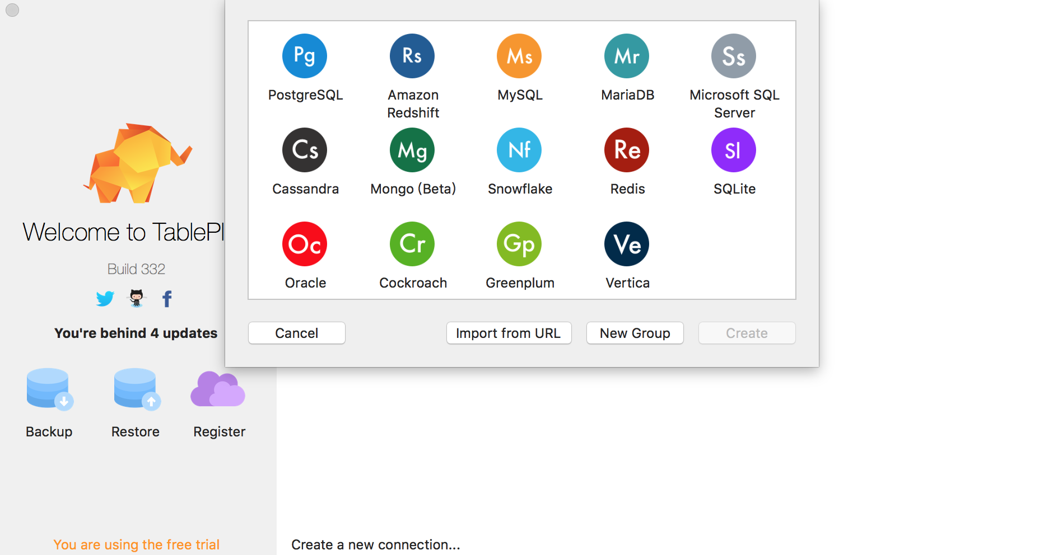Click the Create button
The image size is (1044, 555).
pos(747,333)
